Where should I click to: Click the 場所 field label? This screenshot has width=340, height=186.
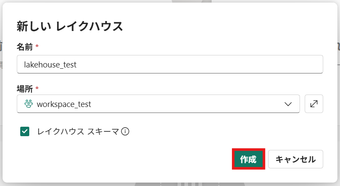click(x=24, y=89)
